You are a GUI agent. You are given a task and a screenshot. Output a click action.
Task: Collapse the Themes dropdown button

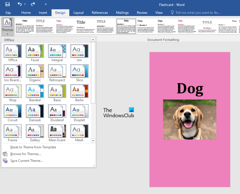[8, 26]
